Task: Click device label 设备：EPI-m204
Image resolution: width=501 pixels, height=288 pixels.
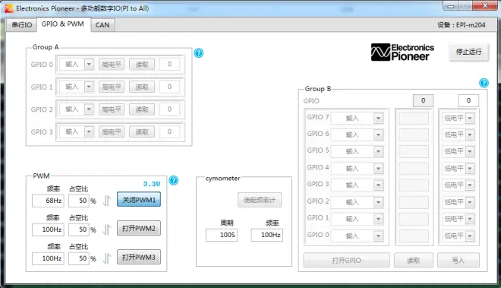Action: (x=462, y=25)
